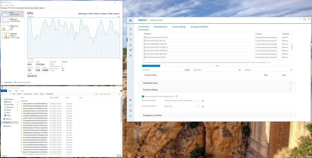312x158 pixels.
Task: Click the Search Downloads field
Action: 110,94
